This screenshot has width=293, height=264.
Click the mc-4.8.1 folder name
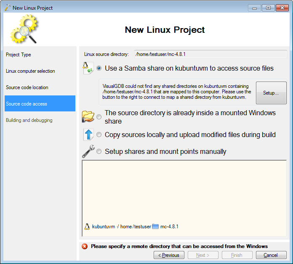[169, 227]
